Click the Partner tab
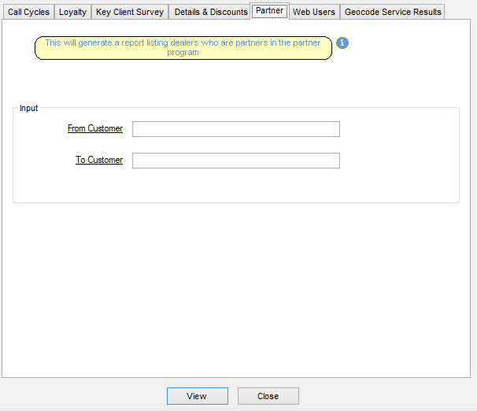477x411 pixels. 269,11
